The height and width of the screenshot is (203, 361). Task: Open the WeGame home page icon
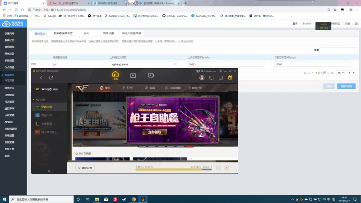tap(116, 74)
